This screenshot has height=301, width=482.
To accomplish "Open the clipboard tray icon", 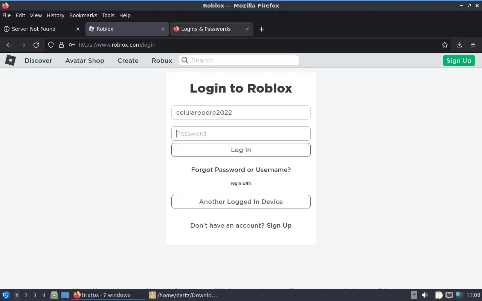I will (x=439, y=295).
